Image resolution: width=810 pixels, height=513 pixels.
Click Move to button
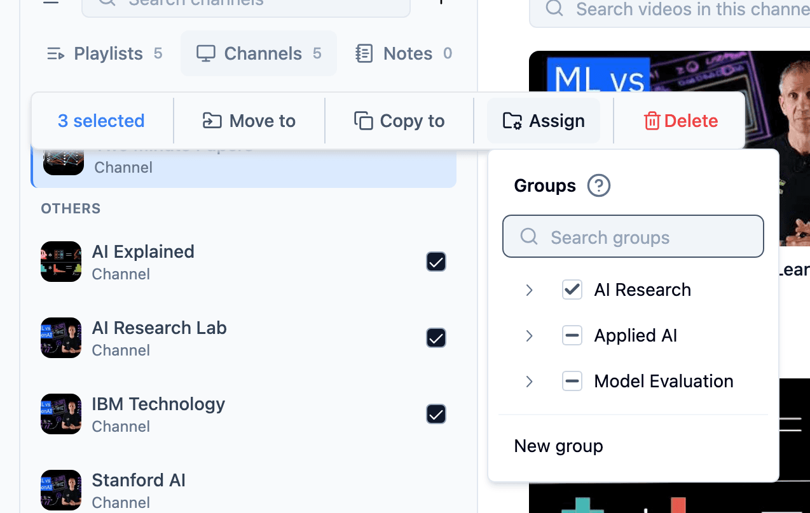pos(249,121)
